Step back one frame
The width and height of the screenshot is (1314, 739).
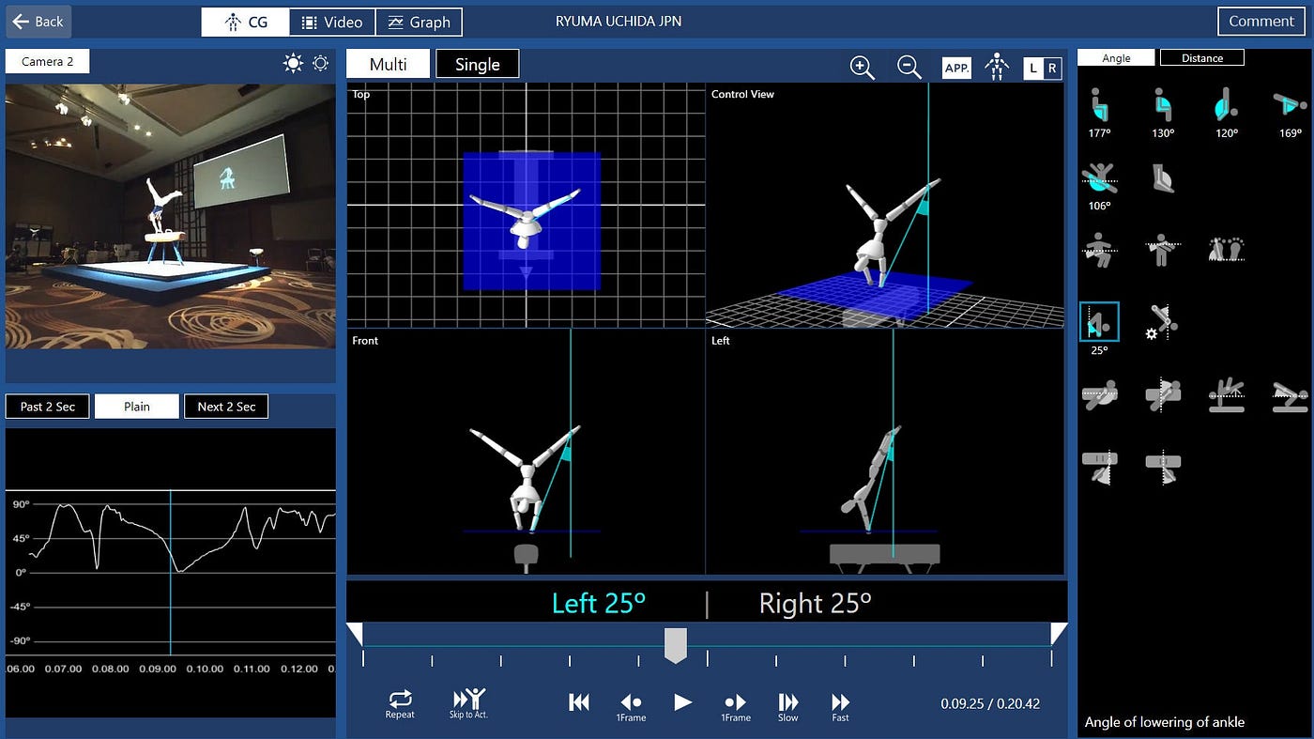point(631,706)
